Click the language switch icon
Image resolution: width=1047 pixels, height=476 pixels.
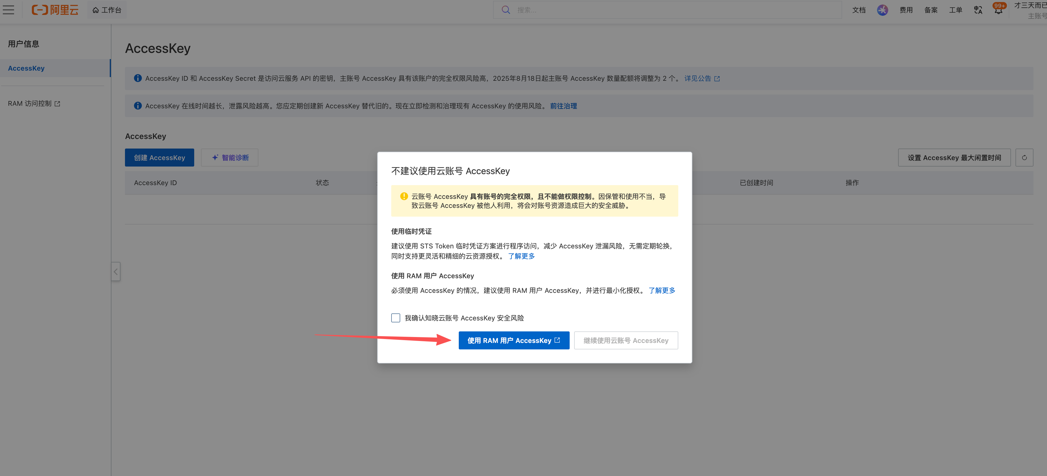point(978,10)
